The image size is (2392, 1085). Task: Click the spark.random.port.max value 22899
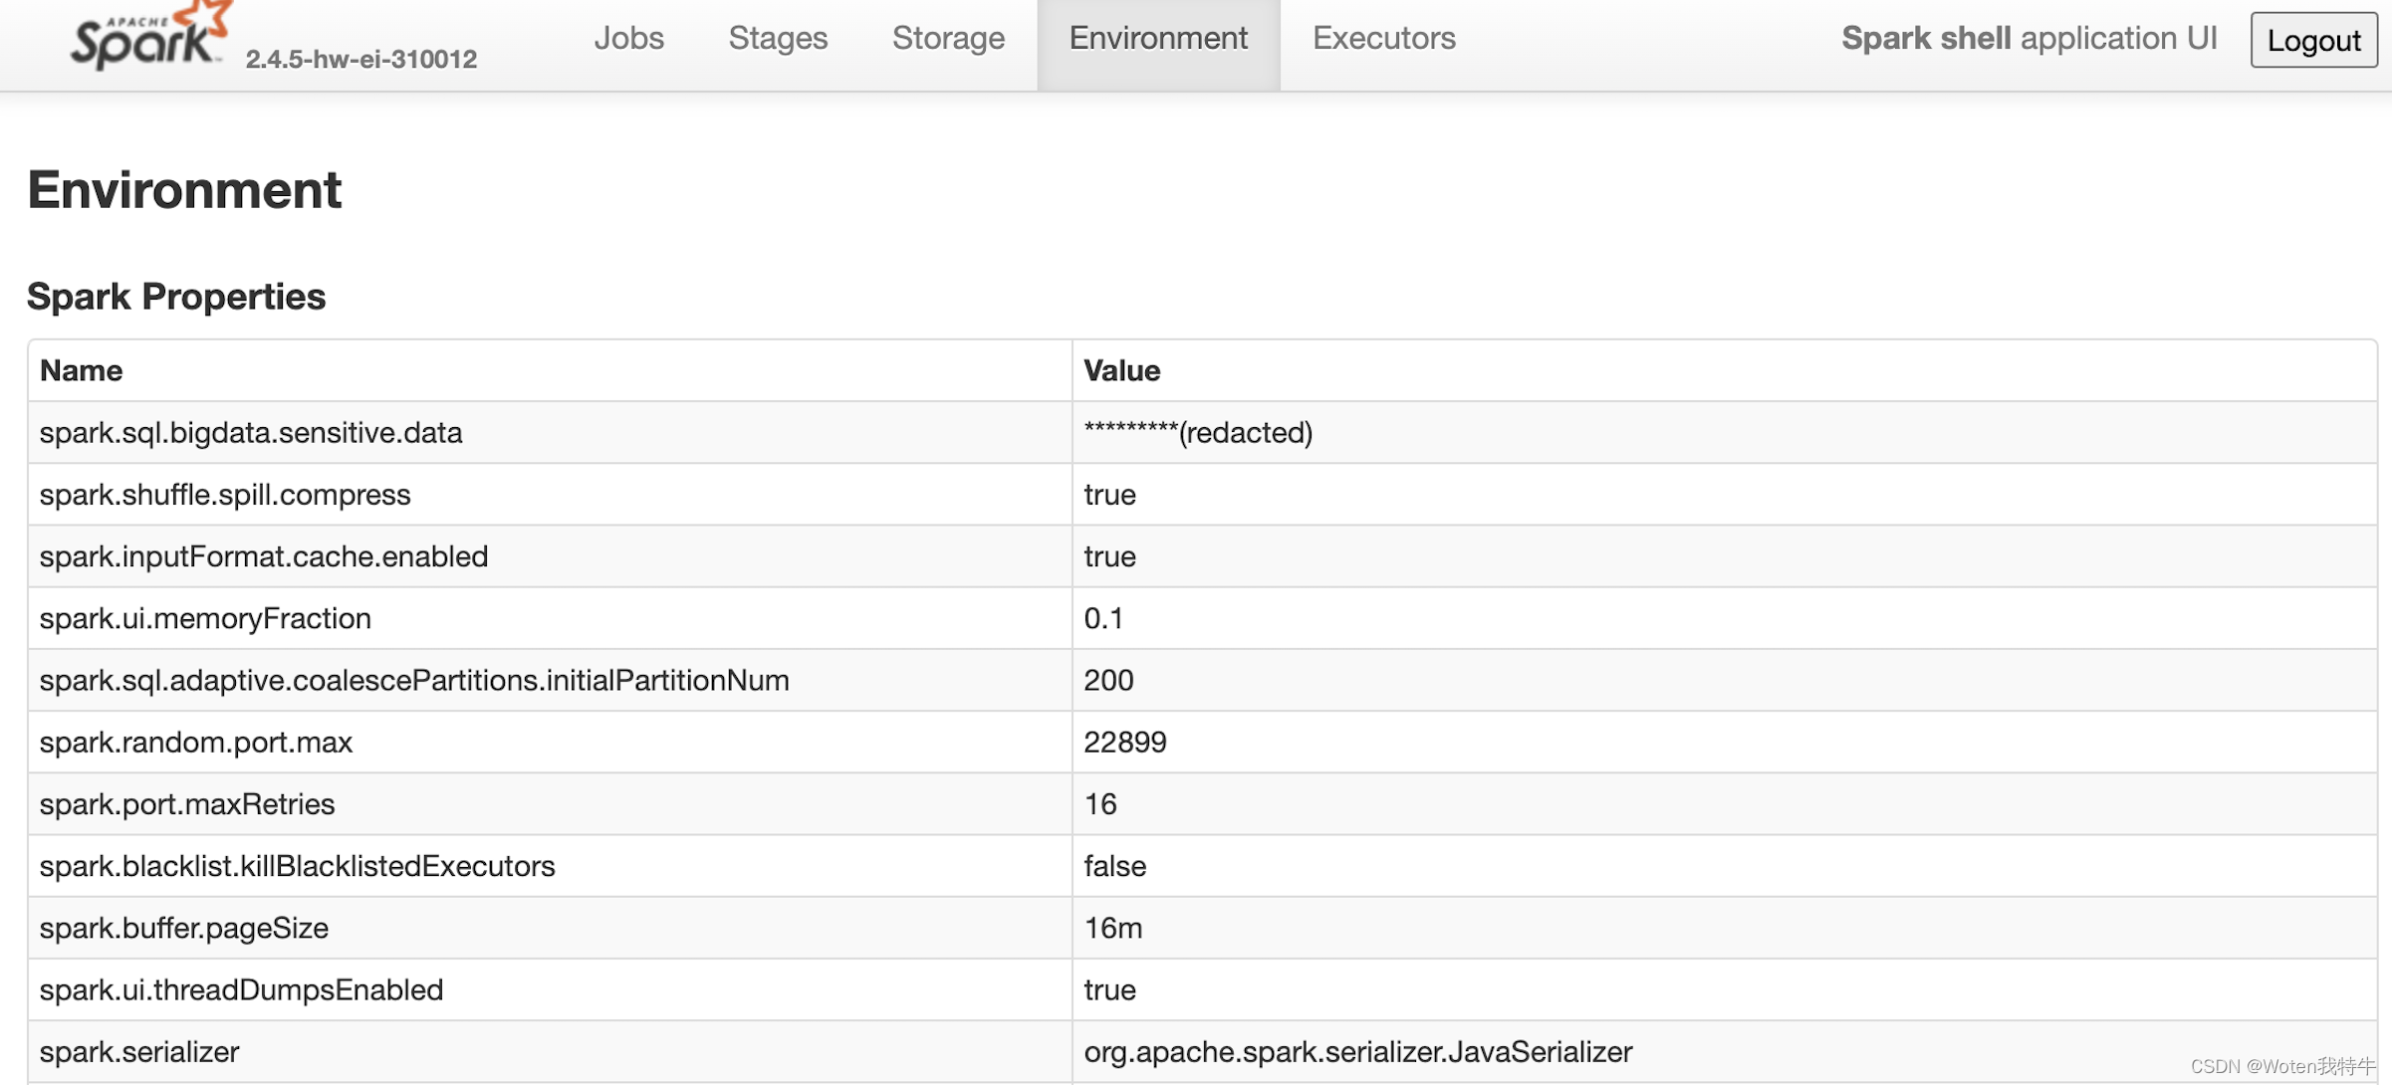1125,742
